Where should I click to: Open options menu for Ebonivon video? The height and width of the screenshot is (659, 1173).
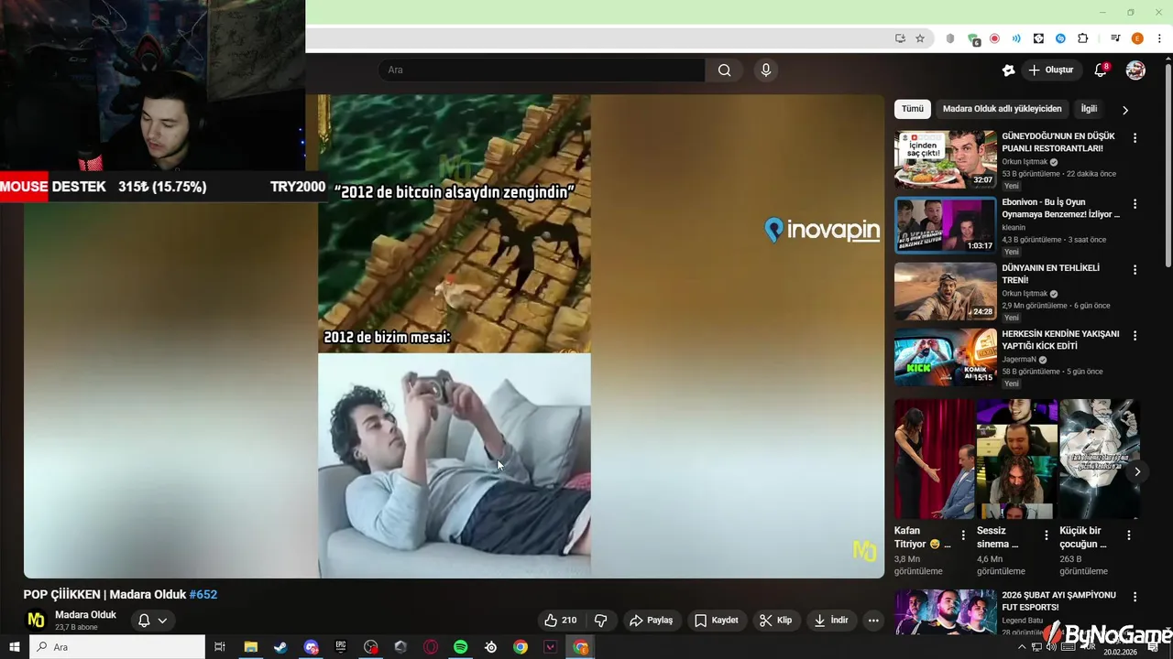[x=1135, y=204]
